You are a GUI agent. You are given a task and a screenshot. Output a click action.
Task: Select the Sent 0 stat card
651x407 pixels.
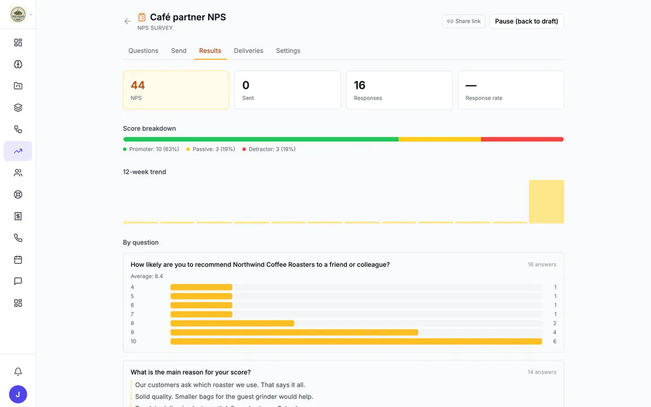pyautogui.click(x=288, y=90)
